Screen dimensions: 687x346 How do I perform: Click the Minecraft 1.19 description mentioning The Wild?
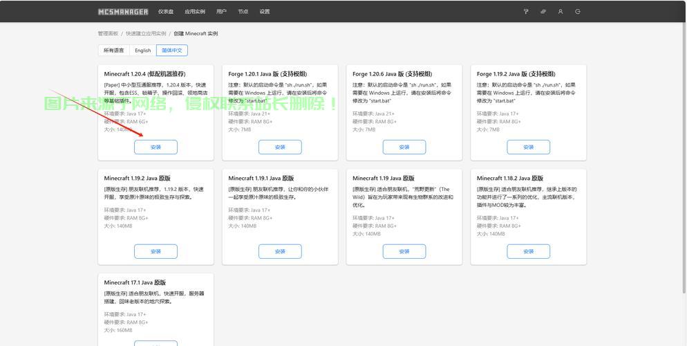[403, 197]
